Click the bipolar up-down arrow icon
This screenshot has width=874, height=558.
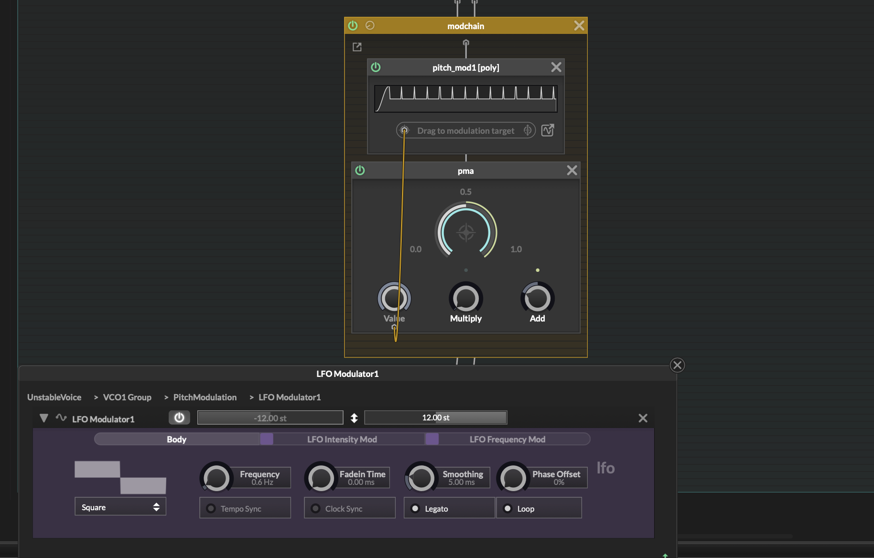pyautogui.click(x=354, y=418)
